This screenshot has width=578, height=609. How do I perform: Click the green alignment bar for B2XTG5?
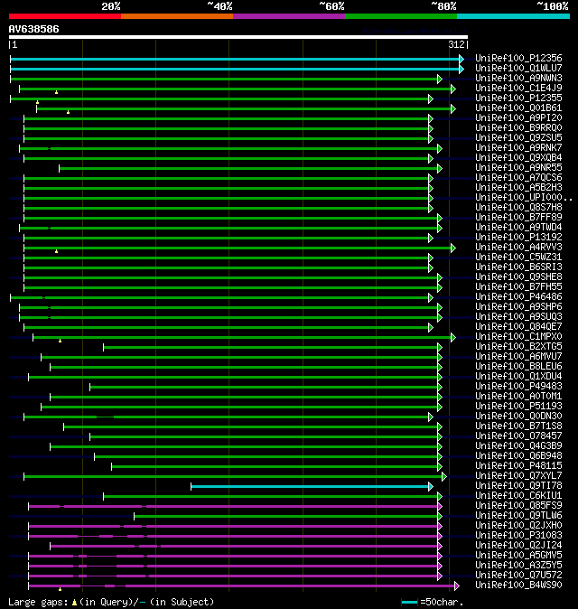(271, 347)
